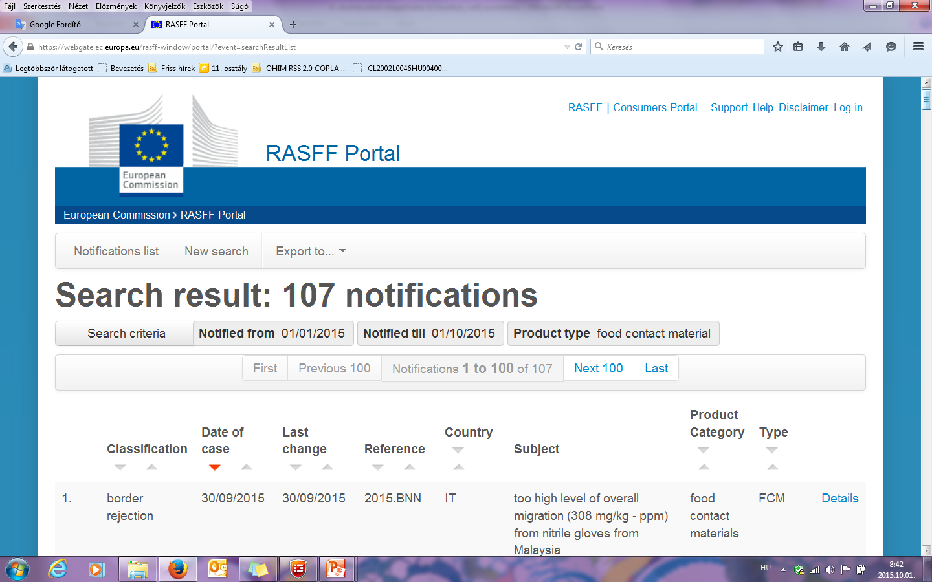Go to Firefox home page icon
The width and height of the screenshot is (932, 582).
[x=845, y=47]
